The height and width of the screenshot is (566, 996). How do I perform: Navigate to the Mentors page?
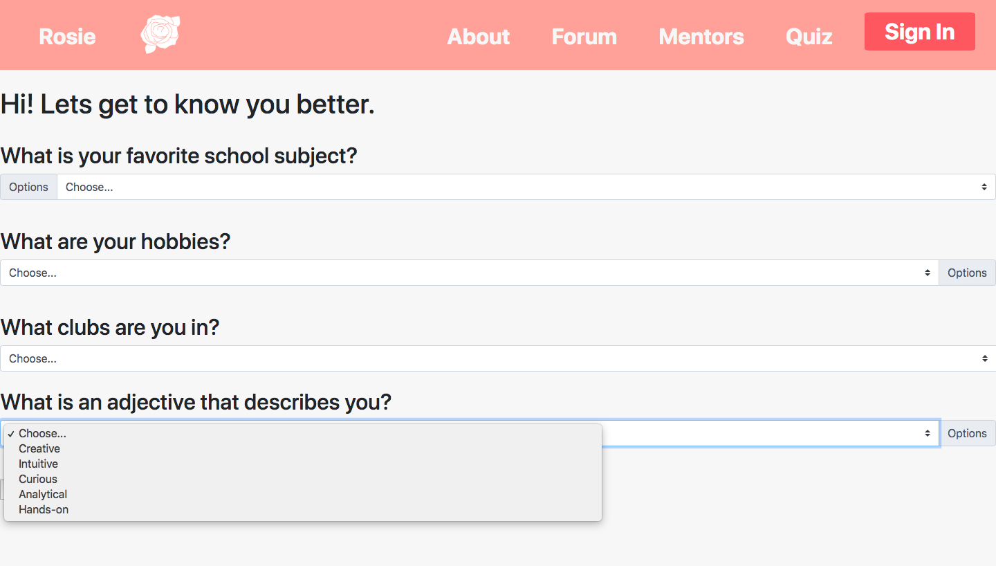tap(701, 36)
